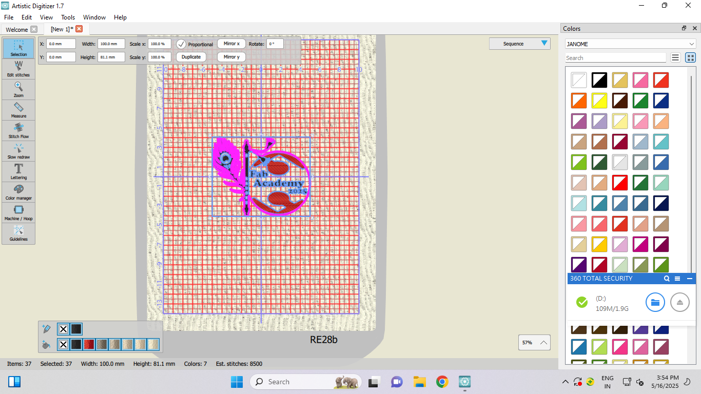Screen dimensions: 701x394
Task: Click Artistic Digitizer taskbar icon
Action: [465, 382]
